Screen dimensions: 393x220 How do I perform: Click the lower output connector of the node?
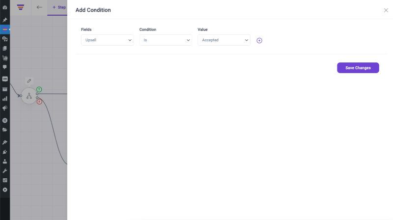coord(37,98)
